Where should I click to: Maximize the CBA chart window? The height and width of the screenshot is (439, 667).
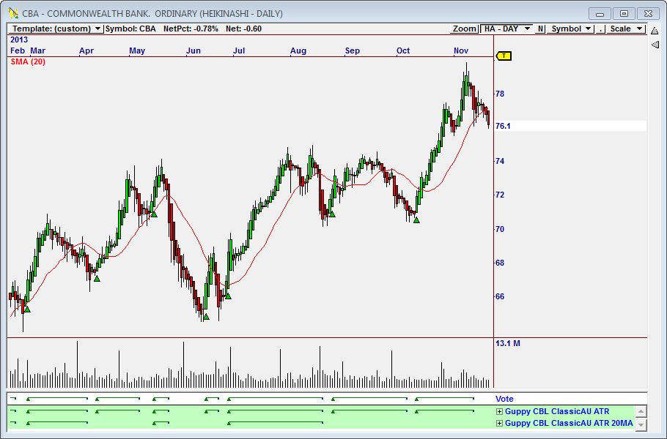pos(624,14)
